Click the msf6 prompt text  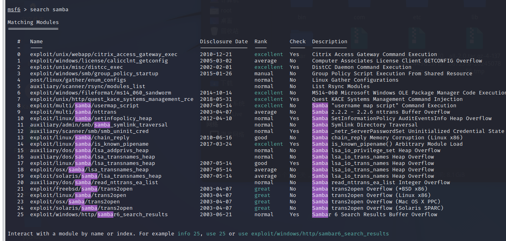coord(14,9)
